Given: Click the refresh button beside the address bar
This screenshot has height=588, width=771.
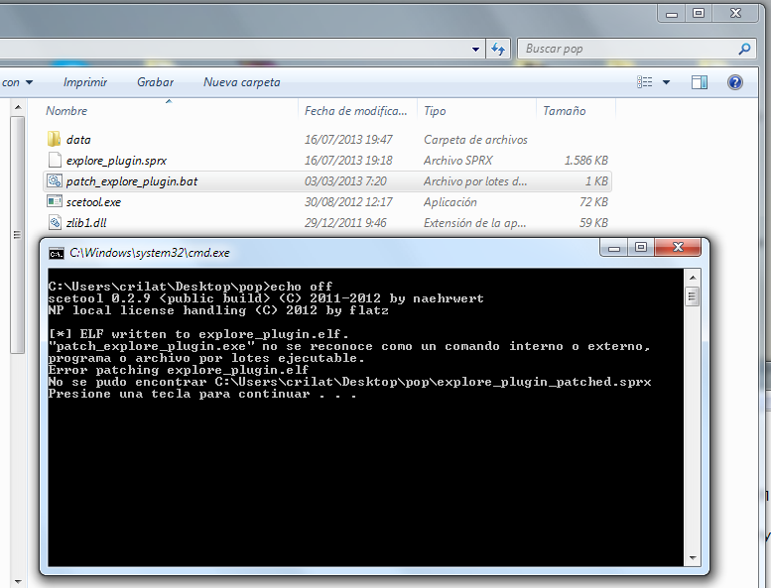Looking at the screenshot, I should 498,49.
